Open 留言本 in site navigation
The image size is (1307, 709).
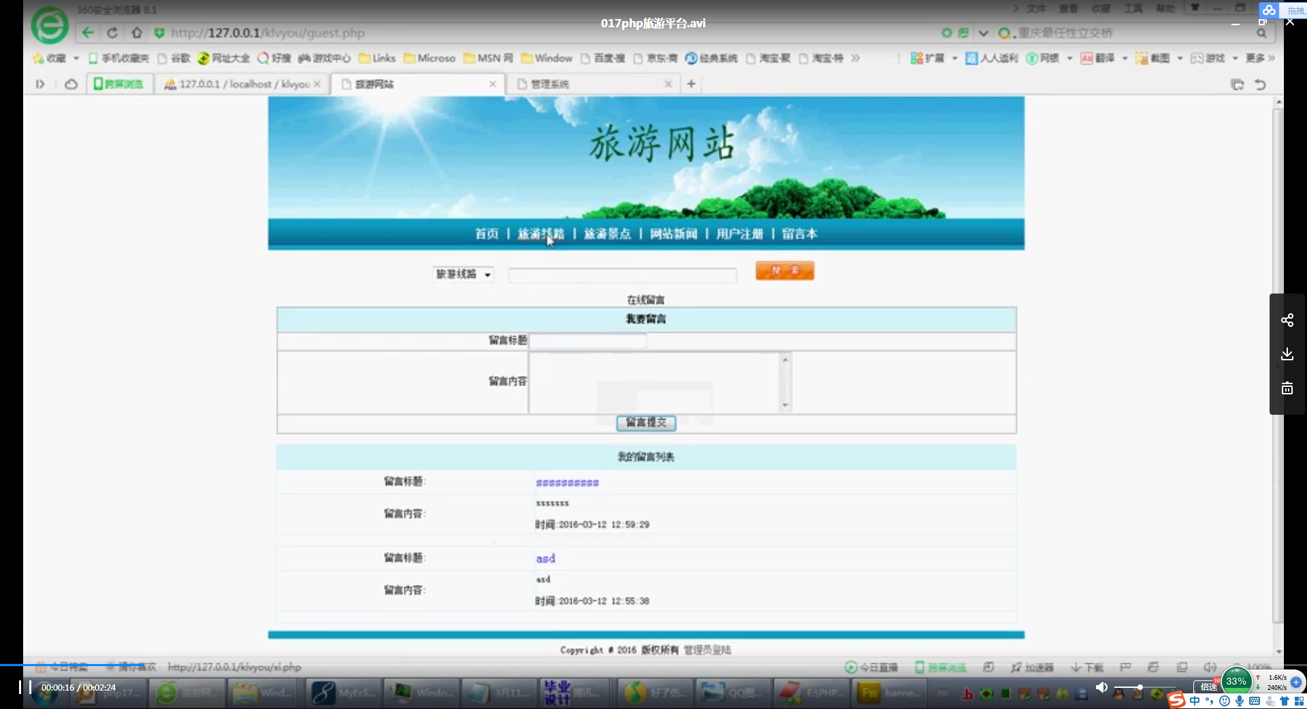[x=800, y=234]
